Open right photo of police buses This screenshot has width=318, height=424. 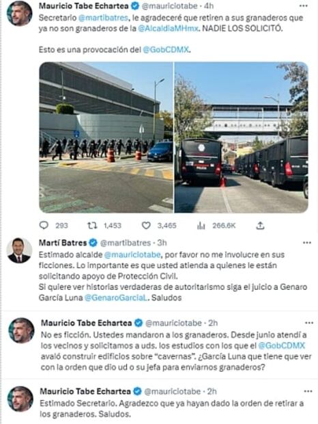point(242,137)
